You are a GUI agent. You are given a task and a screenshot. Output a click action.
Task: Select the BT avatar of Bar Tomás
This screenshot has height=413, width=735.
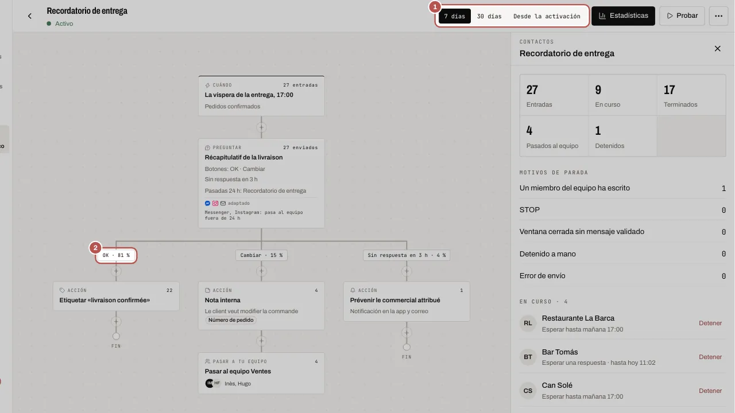coord(528,357)
